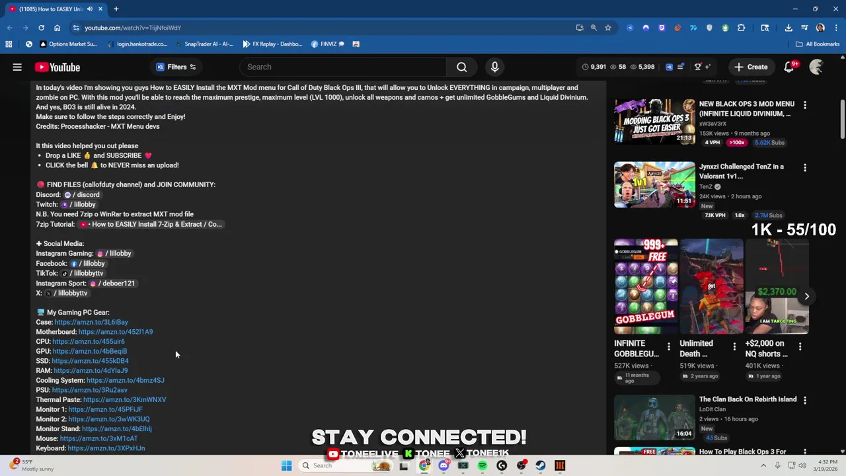Image resolution: width=846 pixels, height=476 pixels.
Task: Open options for +$2,000 on NQ short
Action: pos(800,346)
